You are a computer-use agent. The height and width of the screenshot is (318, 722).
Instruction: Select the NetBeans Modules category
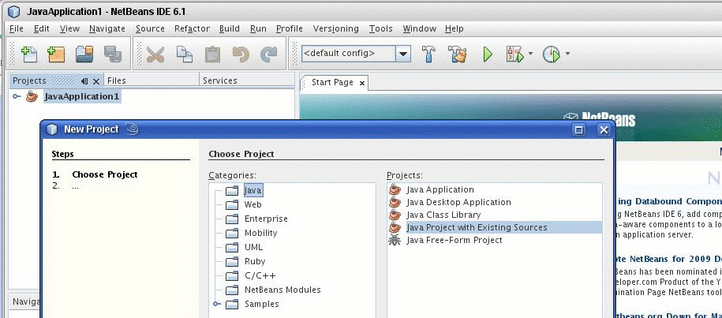tap(282, 290)
